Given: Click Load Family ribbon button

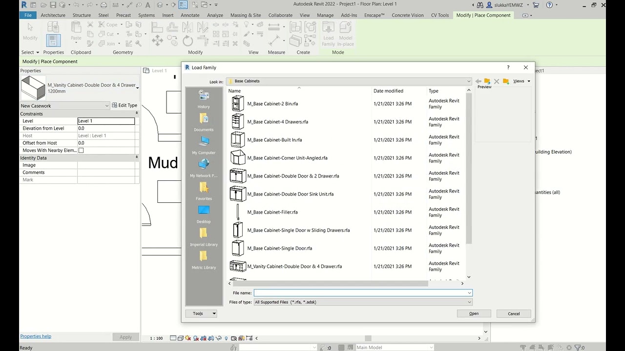Looking at the screenshot, I should click(x=329, y=34).
